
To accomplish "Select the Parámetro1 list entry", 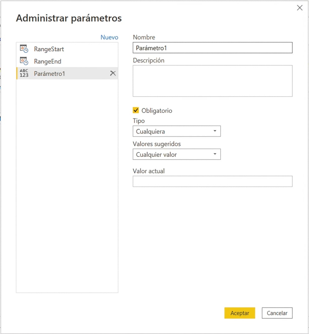I will 67,73.
